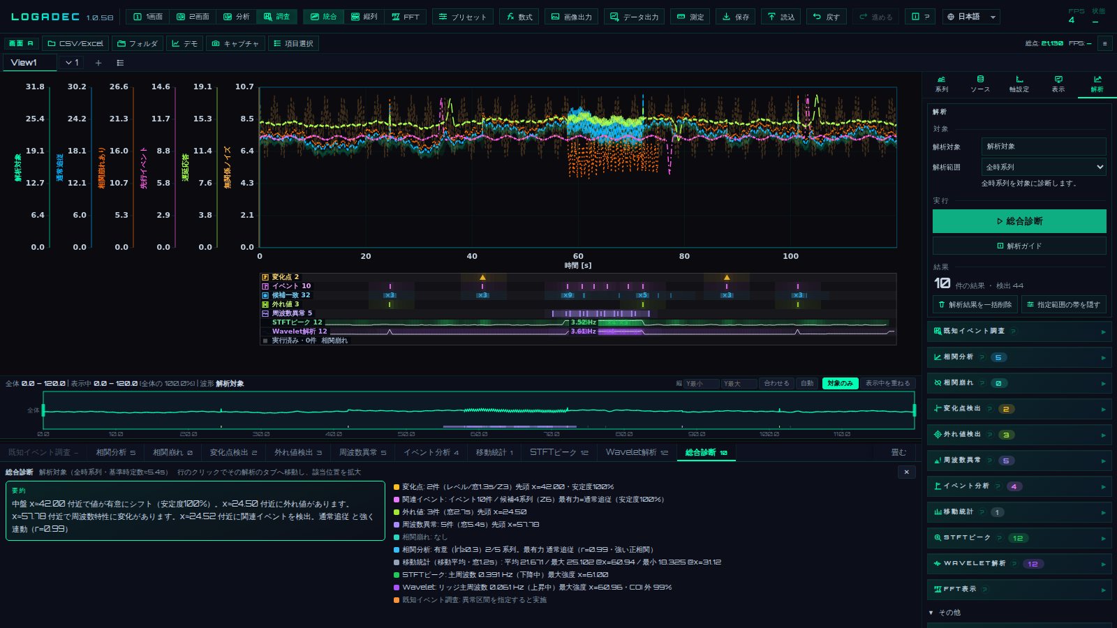Switch to the 軸設定 panel tab
1117x628 pixels.
pyautogui.click(x=1019, y=84)
